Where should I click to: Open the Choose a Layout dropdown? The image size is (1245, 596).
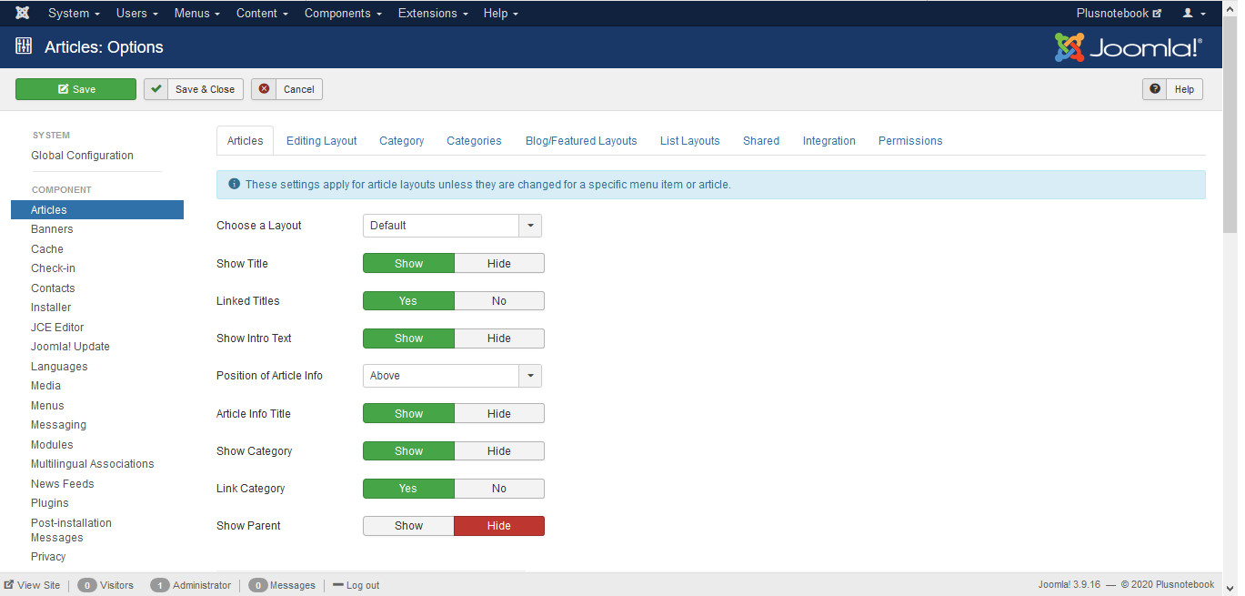coord(452,226)
